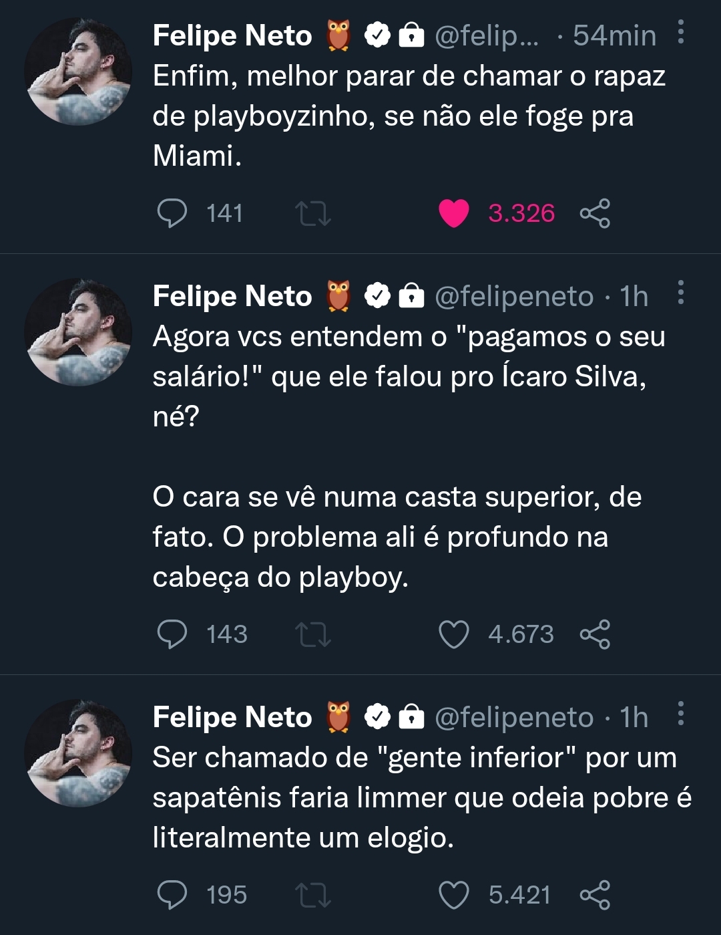Retweet the Miami tweet
The image size is (721, 935).
[313, 213]
